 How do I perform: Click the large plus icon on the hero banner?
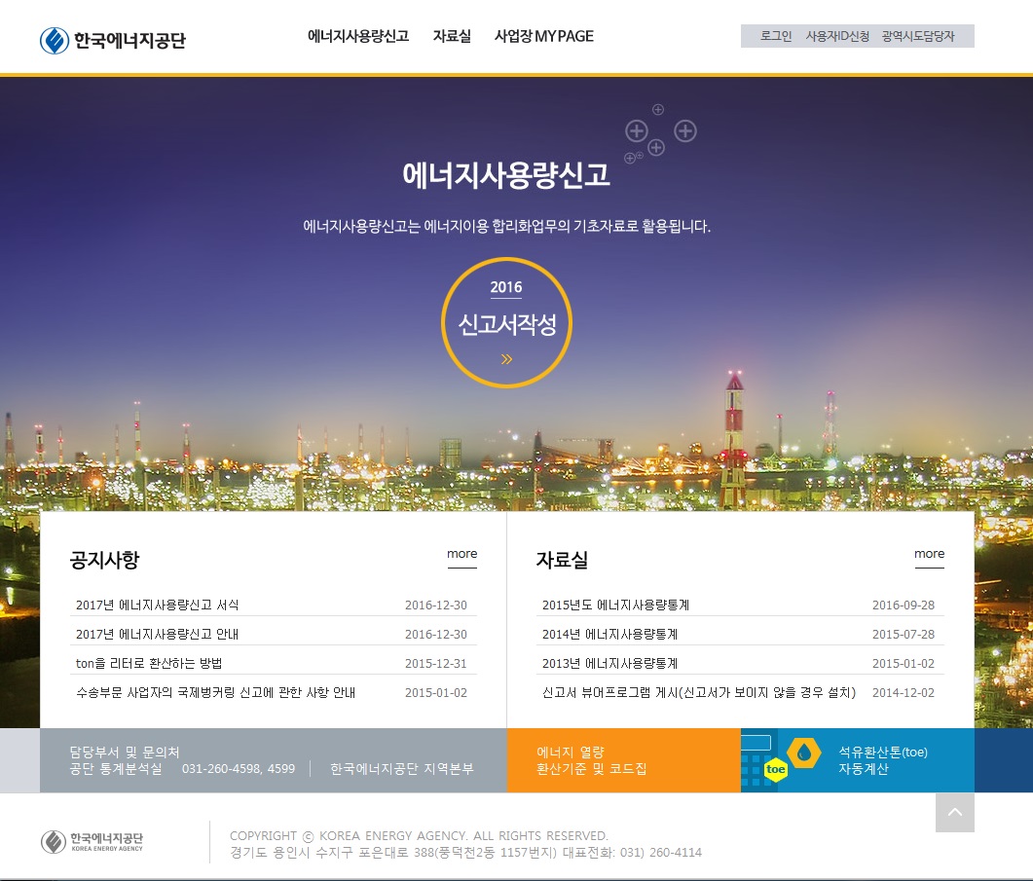pyautogui.click(x=637, y=131)
